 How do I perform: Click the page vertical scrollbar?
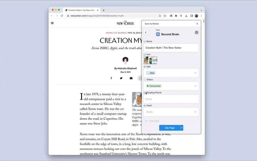(x=204, y=21)
